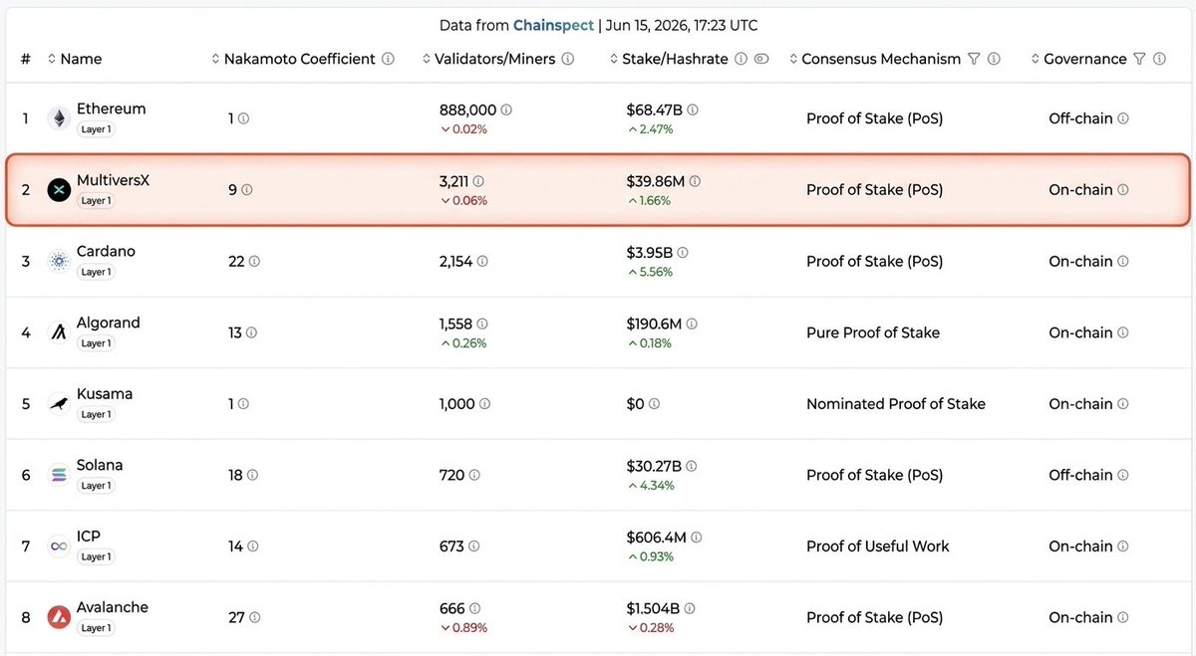Image resolution: width=1196 pixels, height=656 pixels.
Task: Click the Cardano logo icon
Action: click(x=60, y=261)
